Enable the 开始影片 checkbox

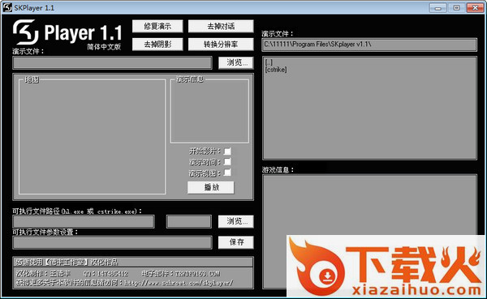click(x=227, y=151)
